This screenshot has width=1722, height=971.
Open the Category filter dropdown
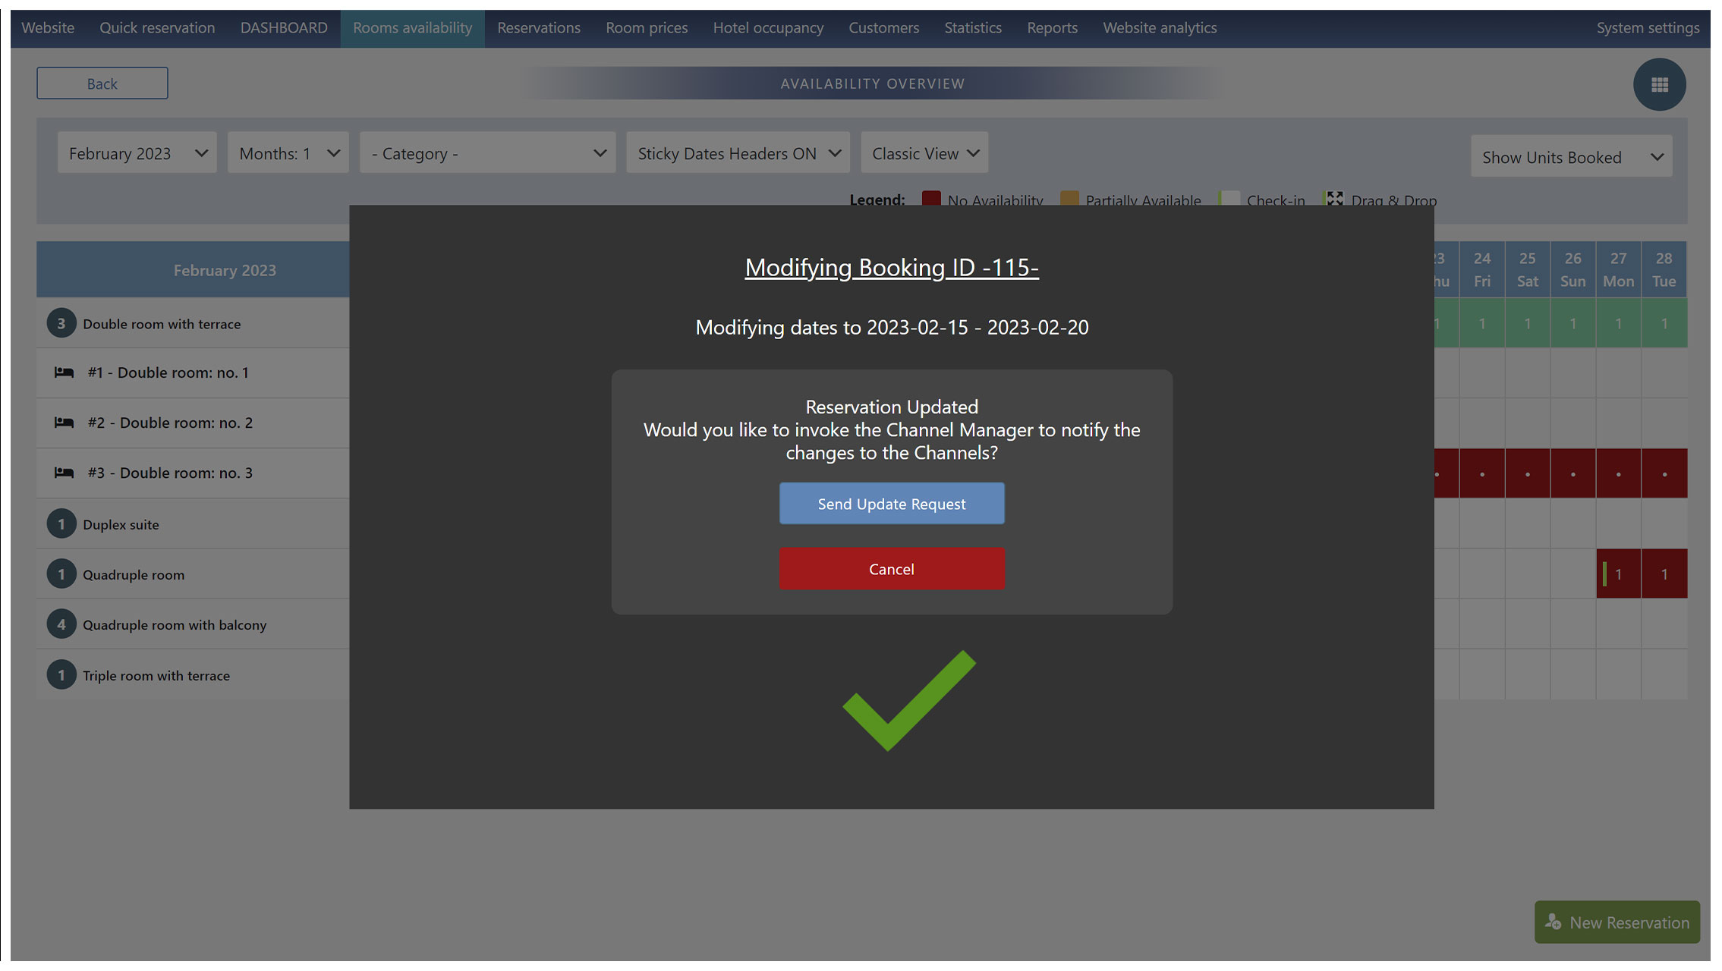[x=488, y=153]
